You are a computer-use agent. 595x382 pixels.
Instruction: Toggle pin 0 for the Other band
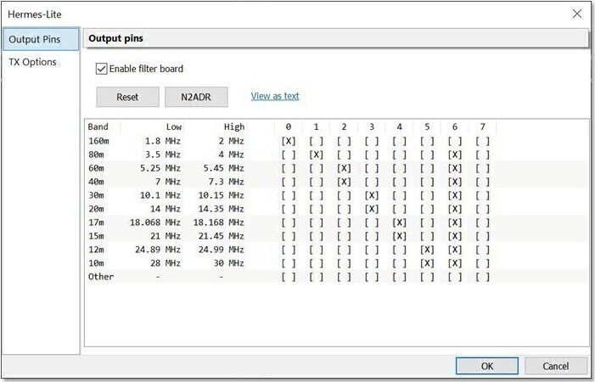point(289,277)
